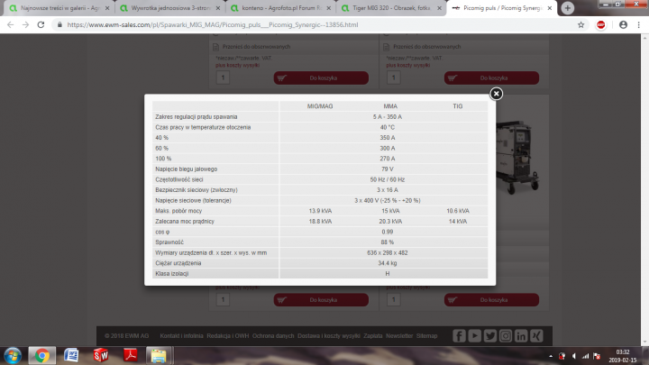Image resolution: width=649 pixels, height=365 pixels.
Task: Open the Chrome three-dot menu
Action: (638, 24)
